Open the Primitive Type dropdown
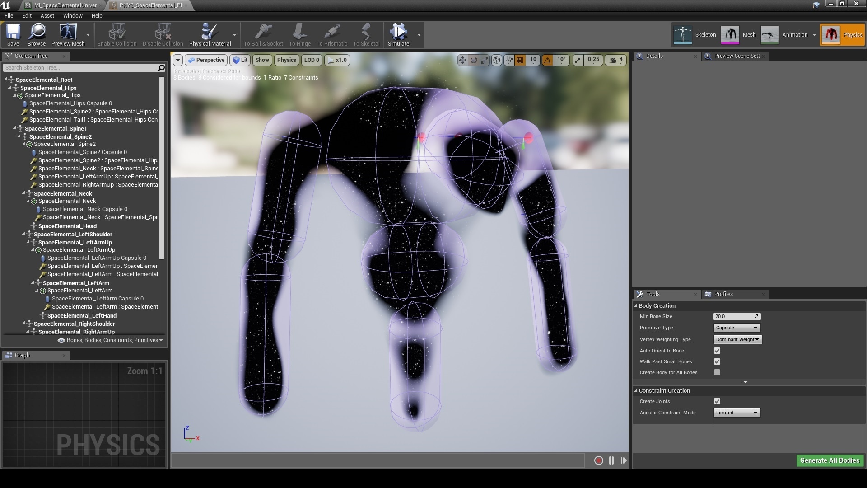The image size is (867, 488). tap(736, 328)
